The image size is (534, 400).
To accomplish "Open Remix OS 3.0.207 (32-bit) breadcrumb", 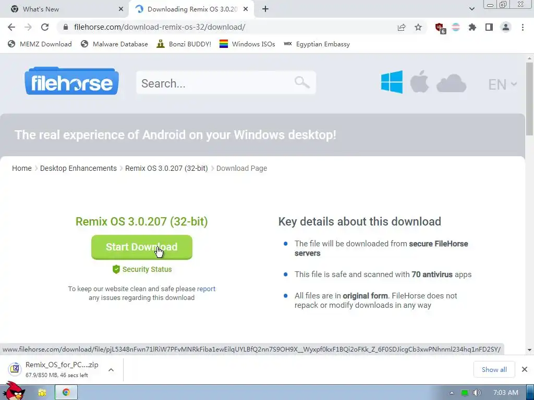I will (x=166, y=168).
